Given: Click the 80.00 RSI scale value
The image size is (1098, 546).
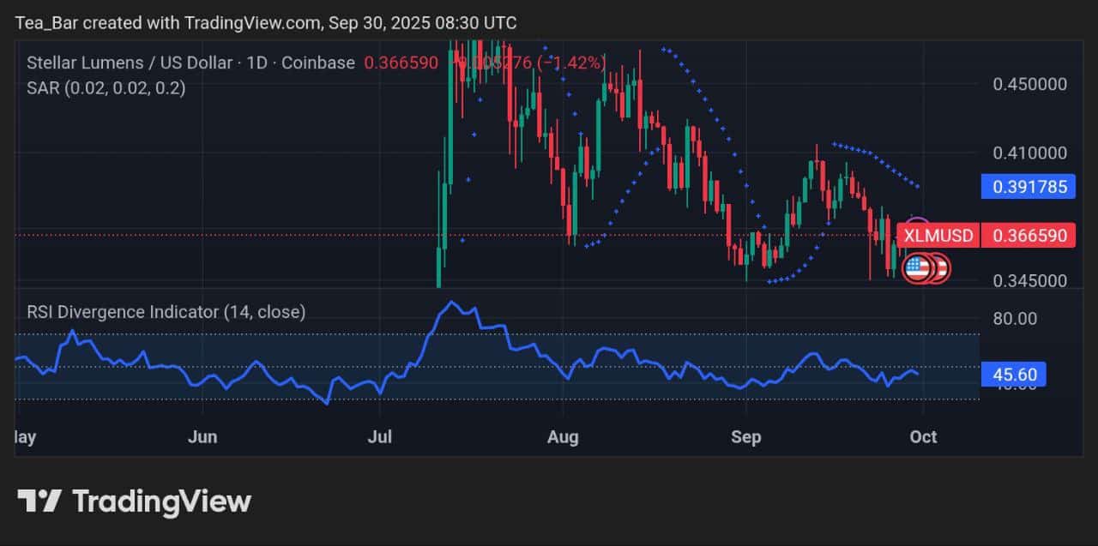Looking at the screenshot, I should 1015,318.
